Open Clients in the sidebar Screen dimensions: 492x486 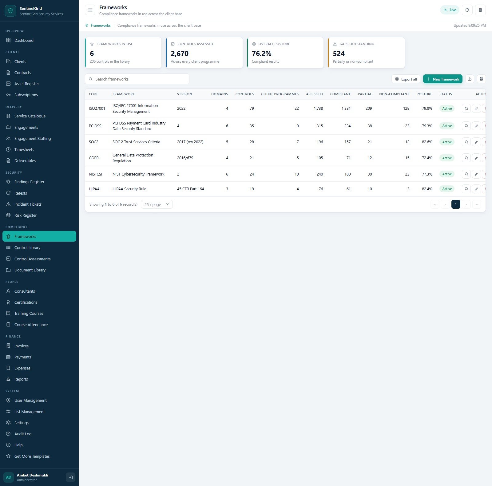(39, 61)
